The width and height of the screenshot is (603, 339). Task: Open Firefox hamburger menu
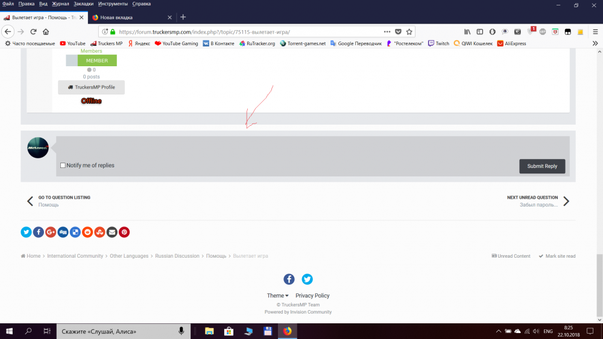pos(593,32)
